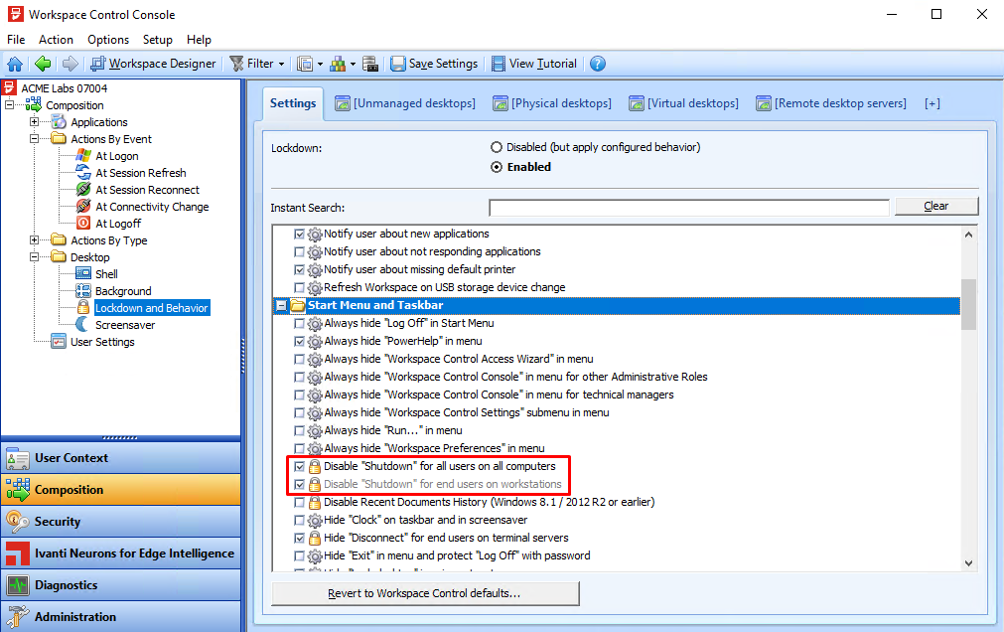Collapse the Composition tree node

pyautogui.click(x=10, y=105)
